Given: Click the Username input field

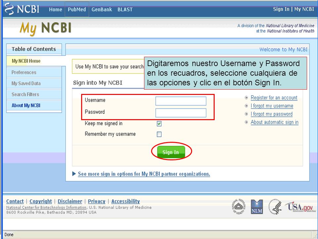Looking at the screenshot, I should pyautogui.click(x=181, y=101).
